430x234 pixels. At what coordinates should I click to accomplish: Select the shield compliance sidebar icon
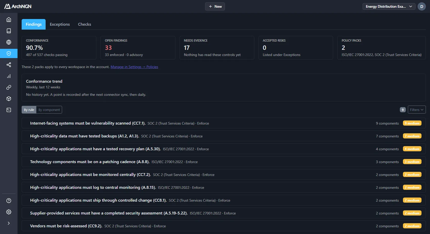click(x=9, y=53)
